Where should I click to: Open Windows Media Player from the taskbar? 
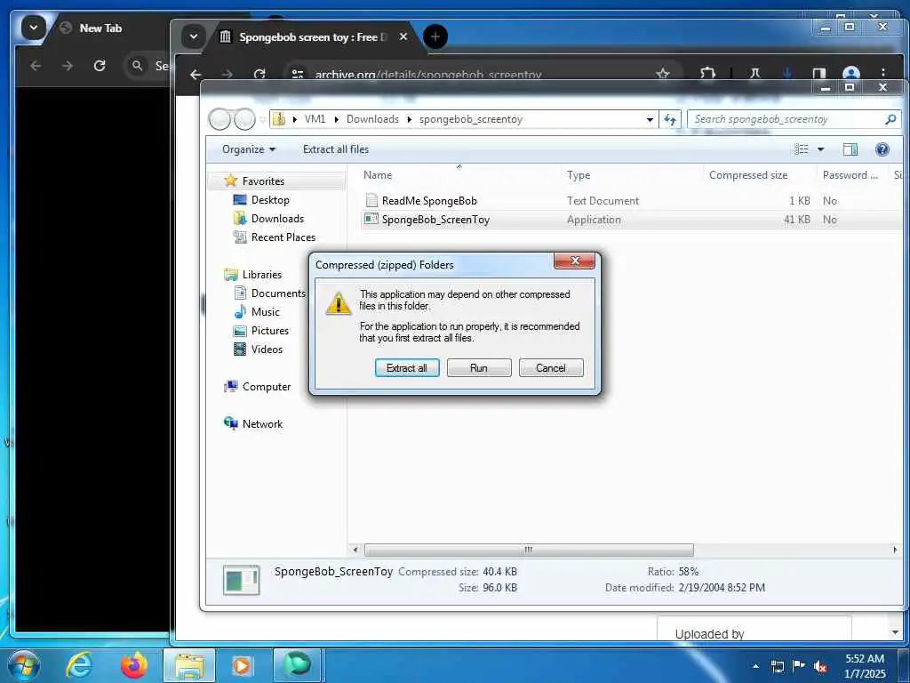[x=242, y=665]
